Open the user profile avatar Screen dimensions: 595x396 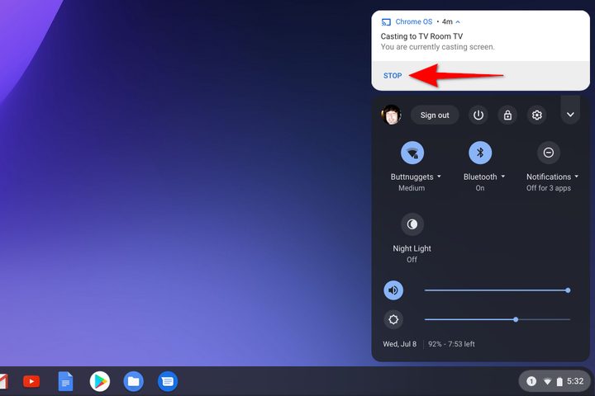(x=391, y=115)
